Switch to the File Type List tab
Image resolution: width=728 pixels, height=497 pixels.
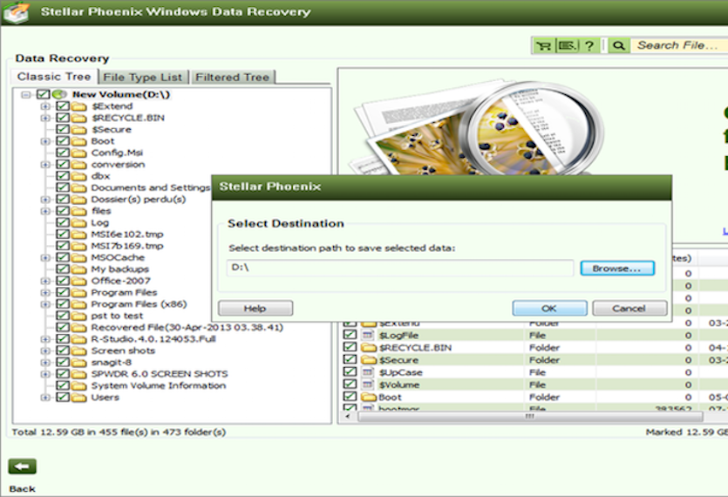point(143,77)
